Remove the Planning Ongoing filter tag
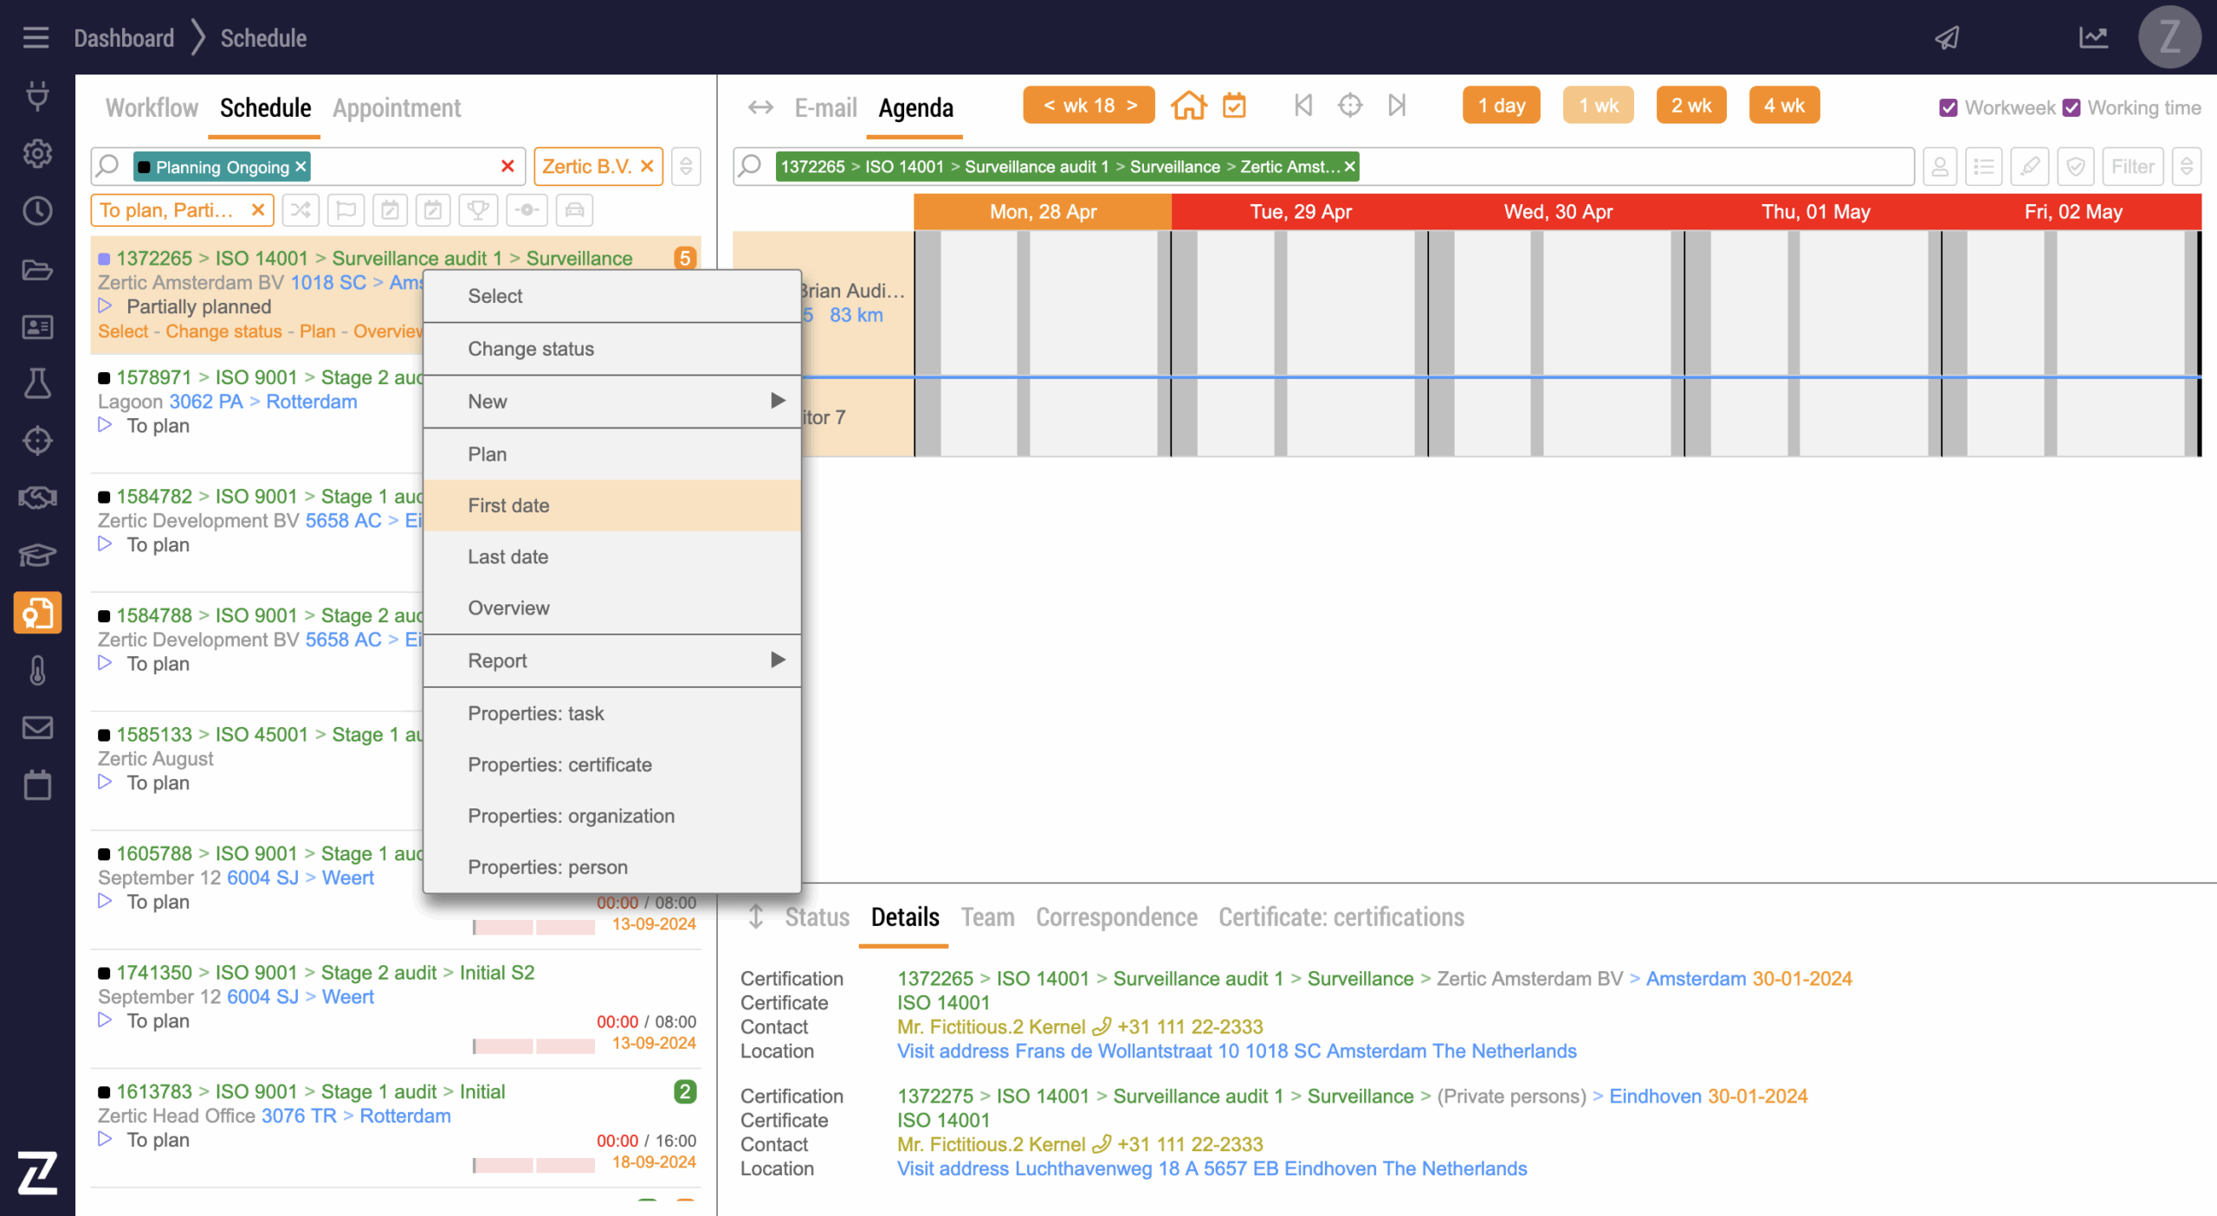 [x=301, y=166]
